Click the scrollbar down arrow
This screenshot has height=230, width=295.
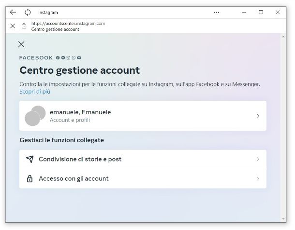pos(284,219)
